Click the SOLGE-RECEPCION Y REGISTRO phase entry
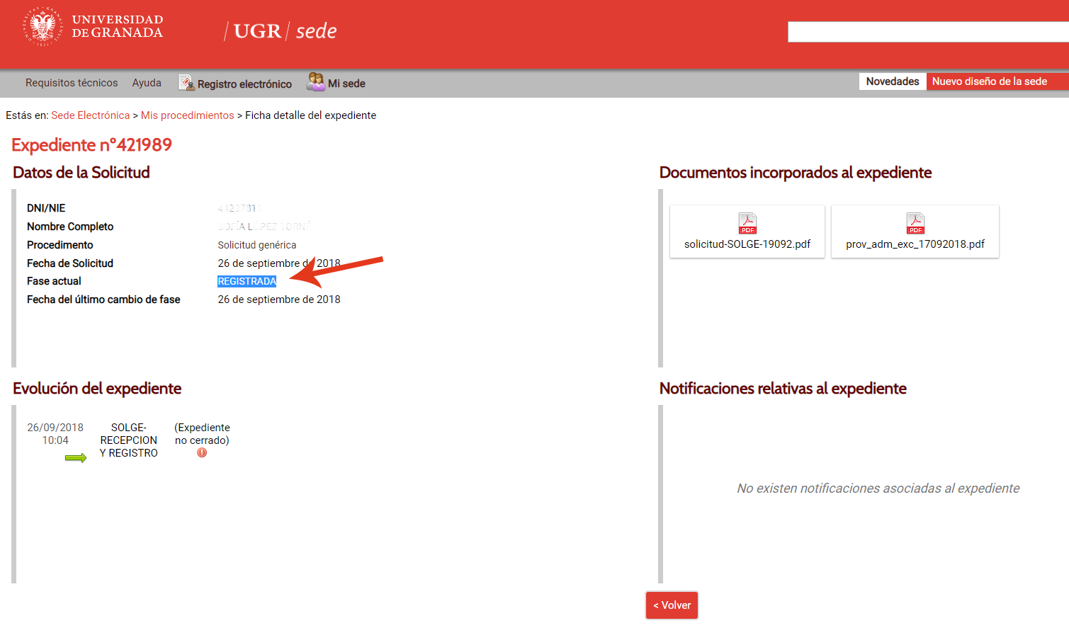The image size is (1069, 628). (x=129, y=440)
